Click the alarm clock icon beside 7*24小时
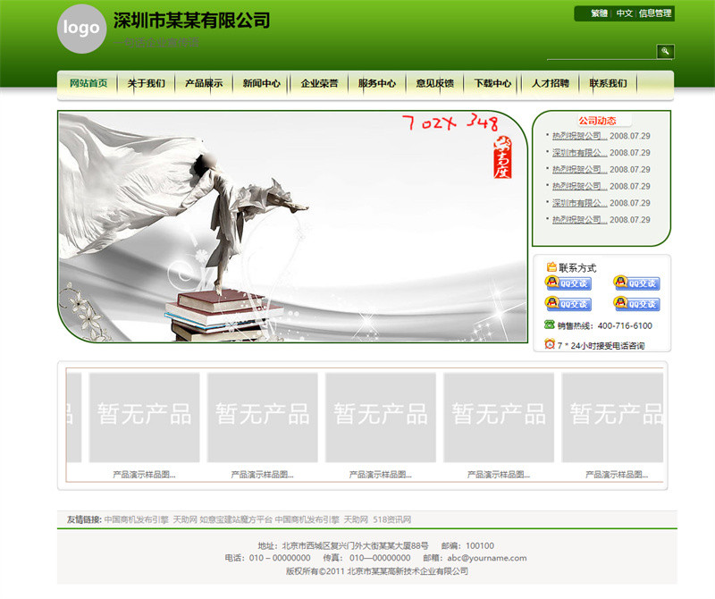Viewport: 715px width, 599px height. click(550, 344)
